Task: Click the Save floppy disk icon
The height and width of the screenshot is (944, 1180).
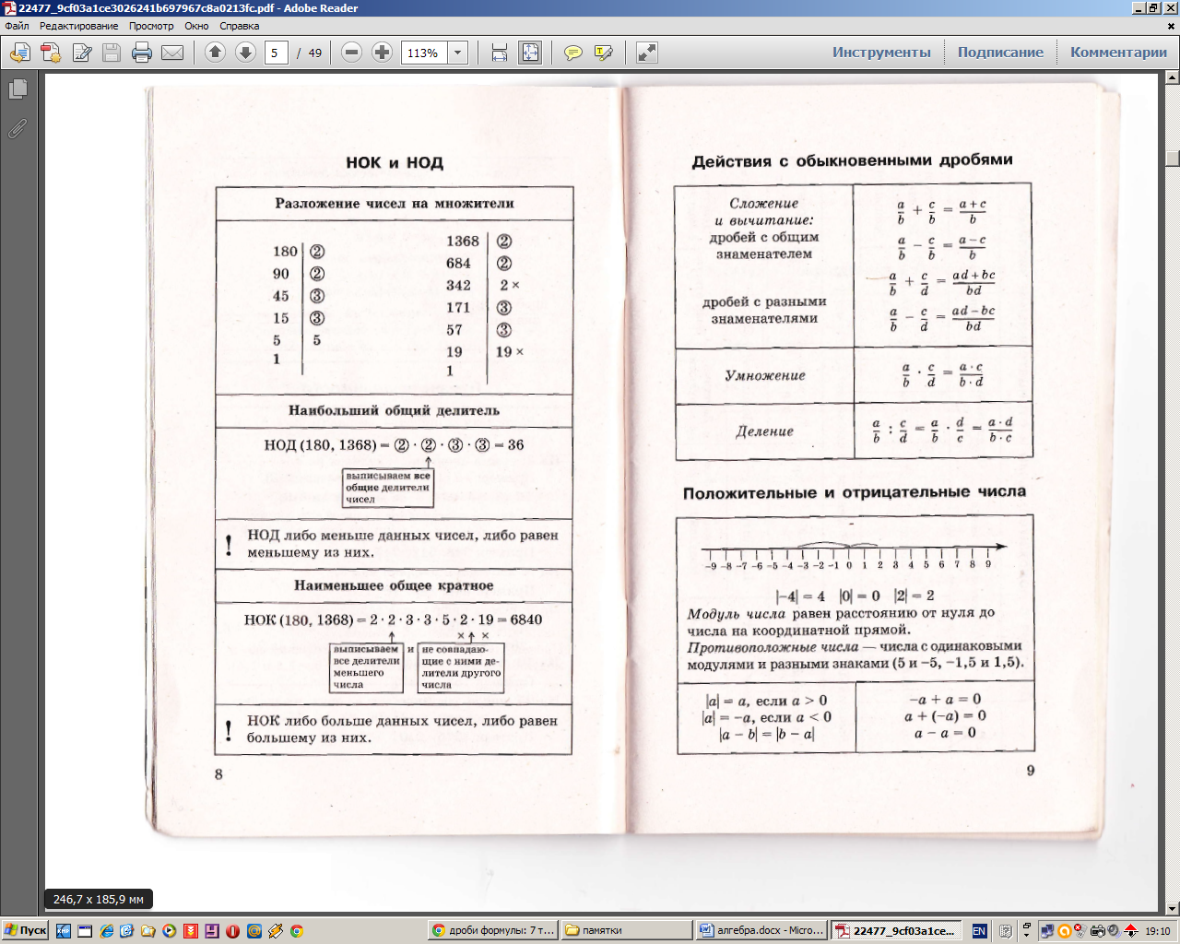Action: click(112, 53)
